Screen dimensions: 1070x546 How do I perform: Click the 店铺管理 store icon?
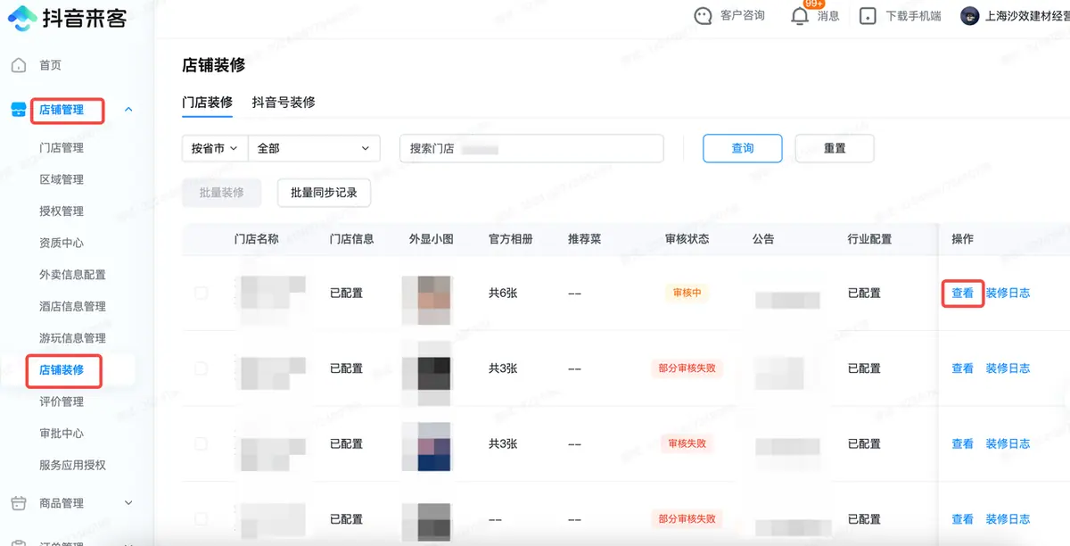(19, 110)
